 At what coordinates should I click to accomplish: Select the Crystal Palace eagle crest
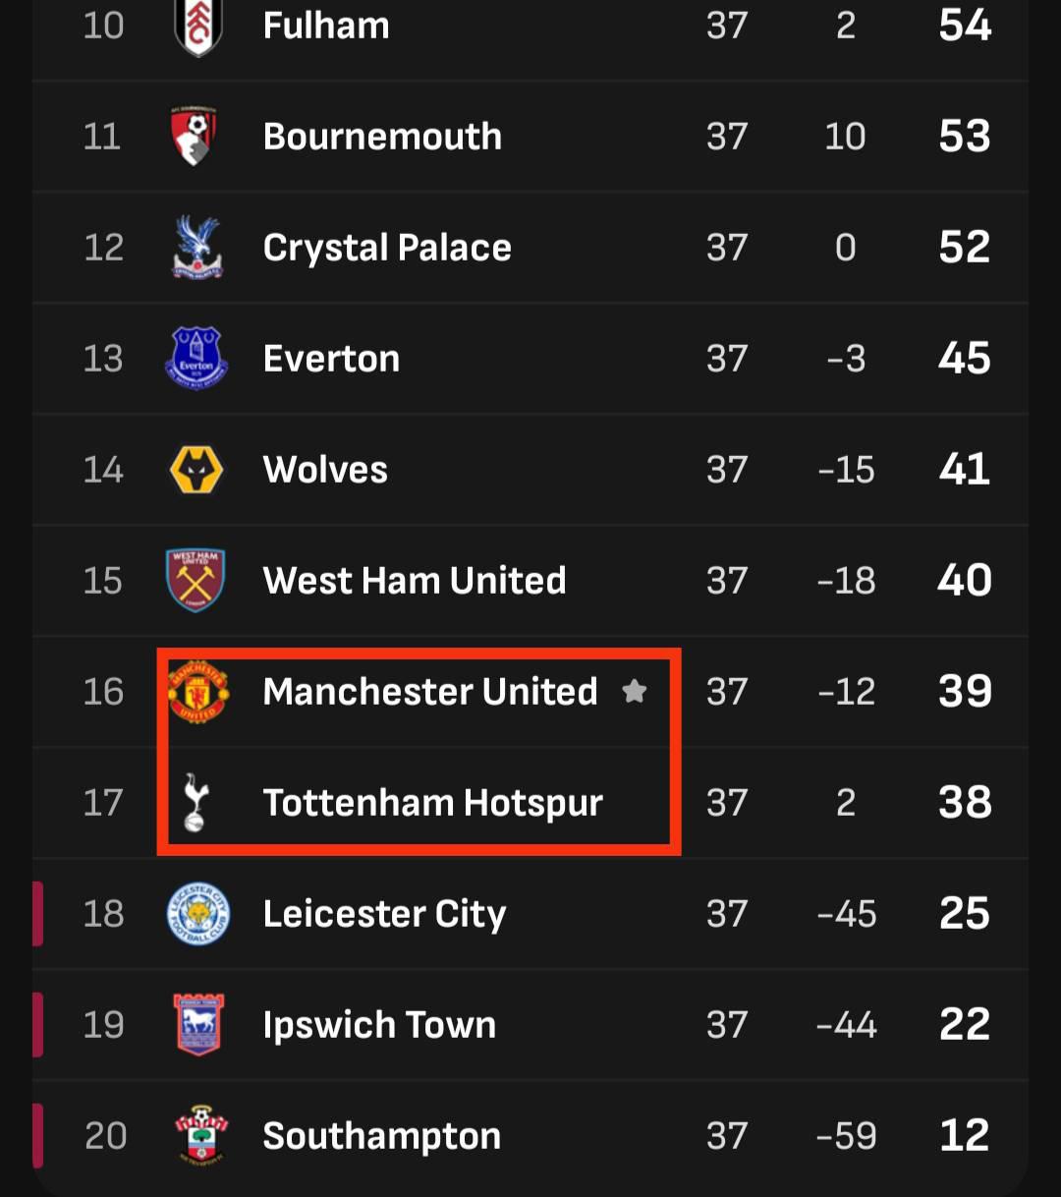click(197, 247)
